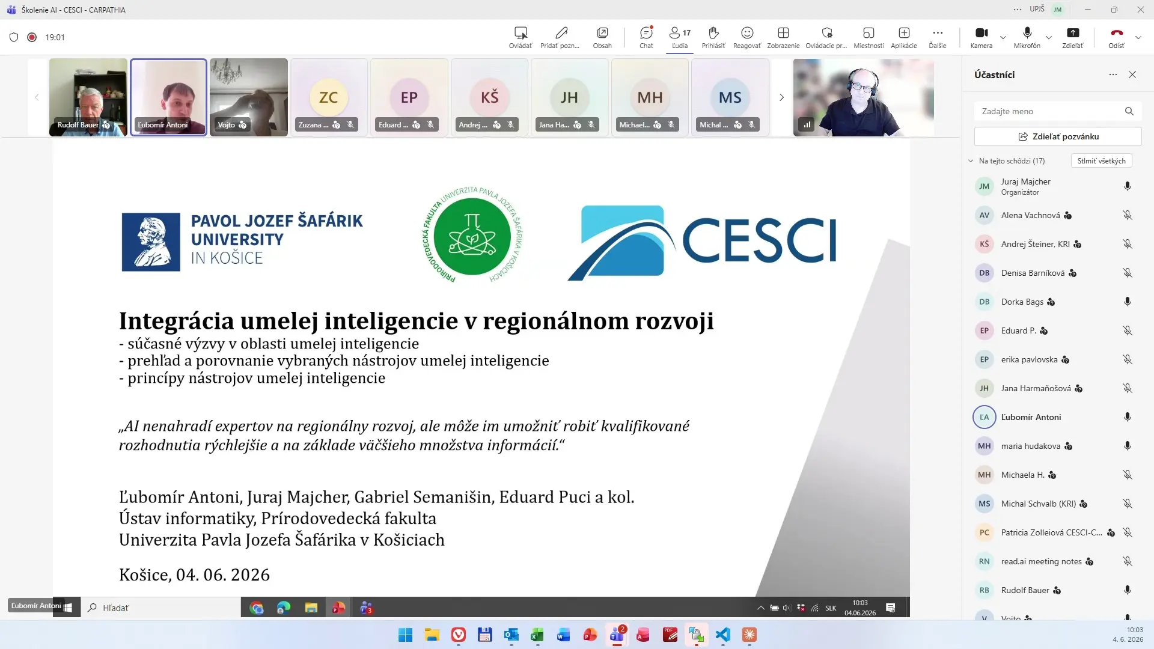Click the recording indicator icon
Screen dimensions: 1154x649
click(32, 37)
